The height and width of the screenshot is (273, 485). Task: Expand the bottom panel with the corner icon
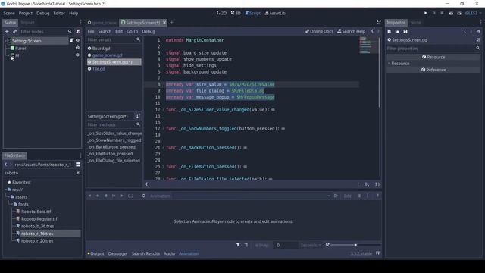pos(377,253)
